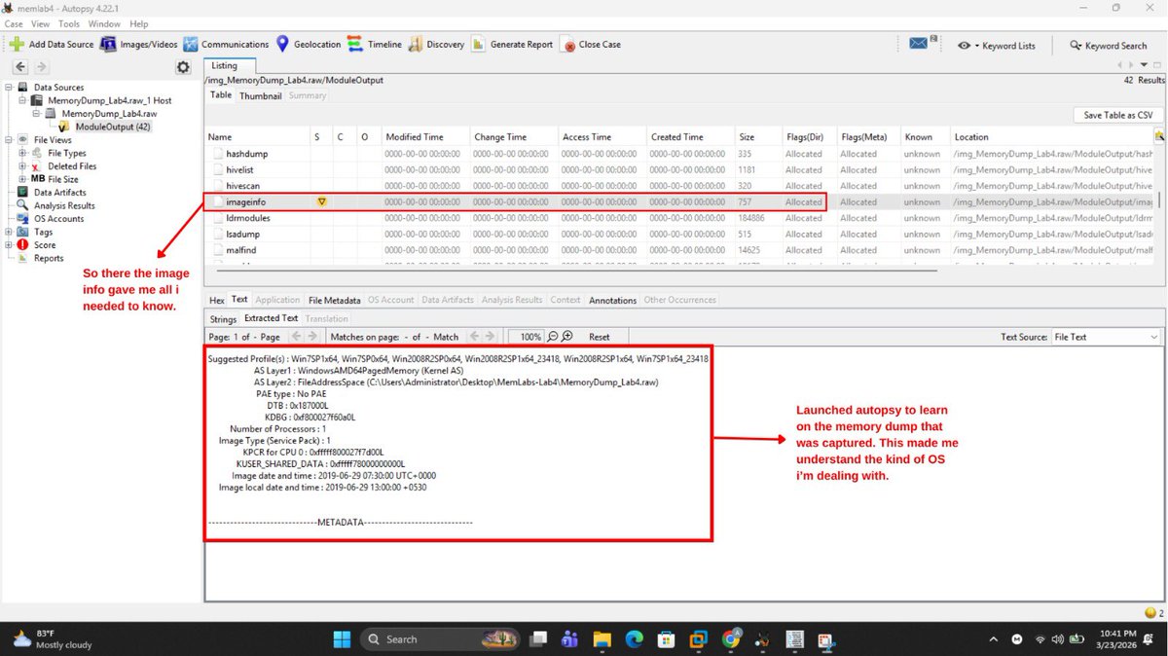Select Analysis Results in the tree

[64, 205]
